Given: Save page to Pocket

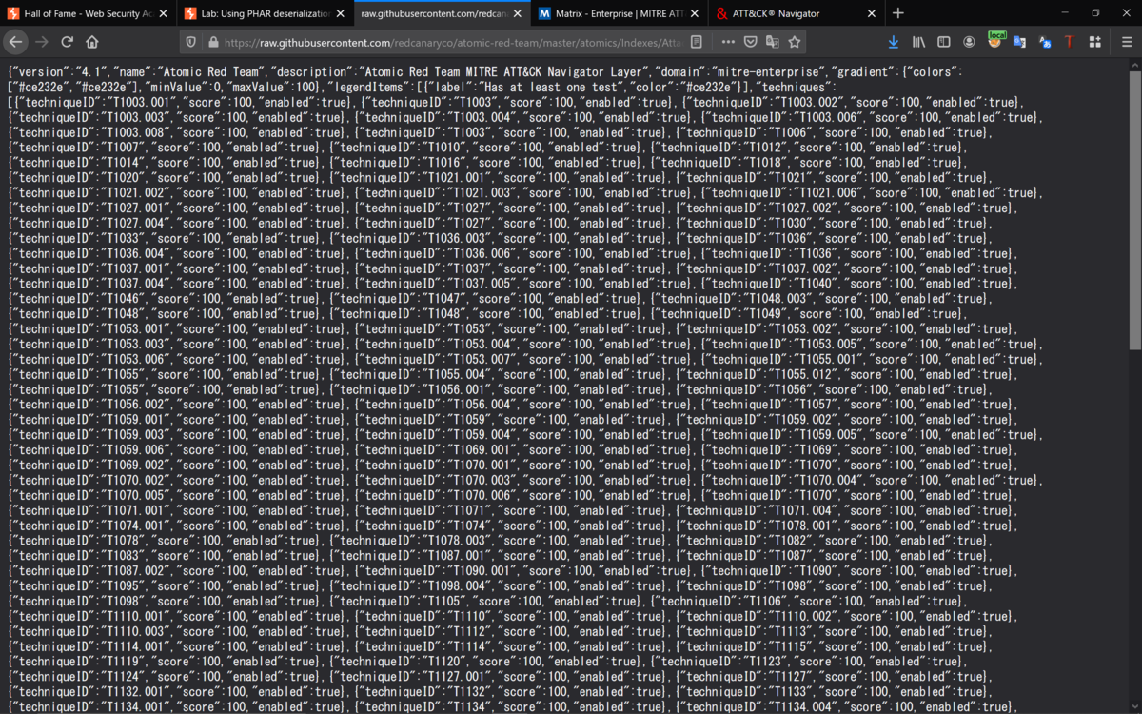Looking at the screenshot, I should tap(750, 42).
